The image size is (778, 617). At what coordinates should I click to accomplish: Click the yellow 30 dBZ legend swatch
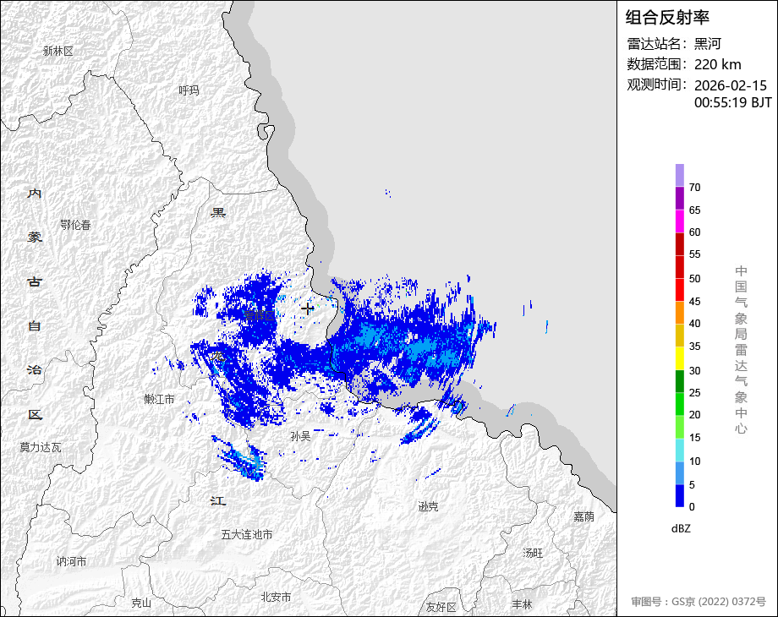coord(680,358)
